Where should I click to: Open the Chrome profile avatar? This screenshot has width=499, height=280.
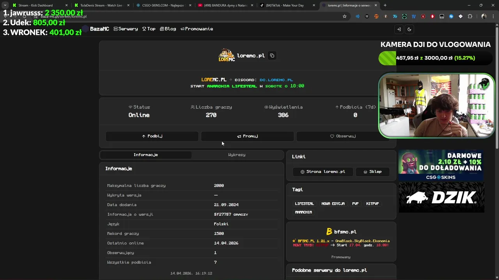coord(484,16)
